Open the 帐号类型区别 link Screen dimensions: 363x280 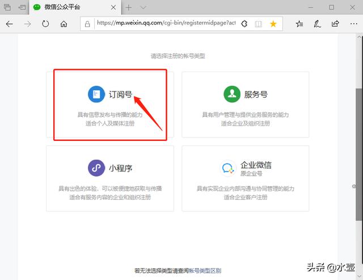(x=205, y=270)
